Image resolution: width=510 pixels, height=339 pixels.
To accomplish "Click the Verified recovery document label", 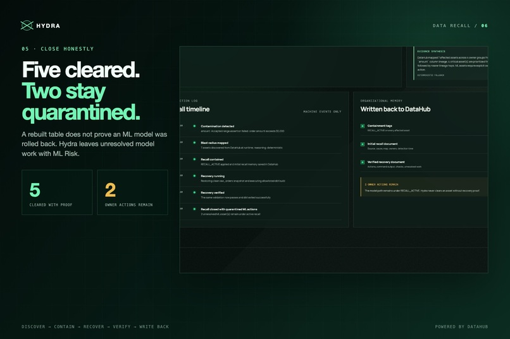I will [x=386, y=162].
